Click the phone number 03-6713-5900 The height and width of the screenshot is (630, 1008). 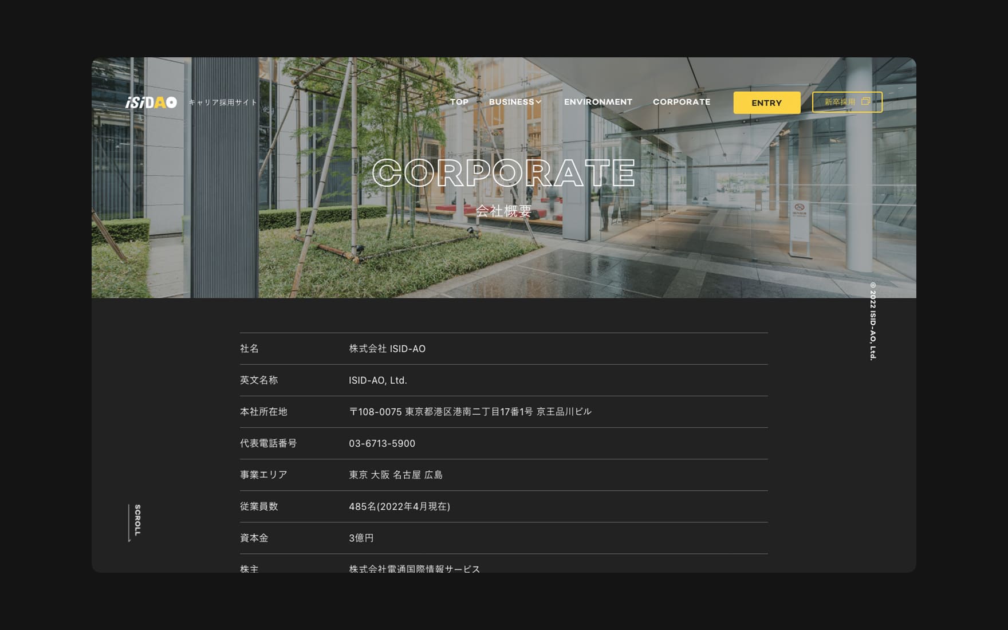point(382,443)
